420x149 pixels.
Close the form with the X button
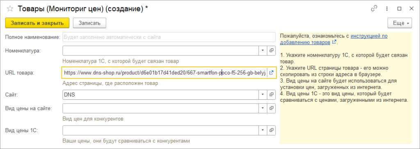(x=411, y=9)
